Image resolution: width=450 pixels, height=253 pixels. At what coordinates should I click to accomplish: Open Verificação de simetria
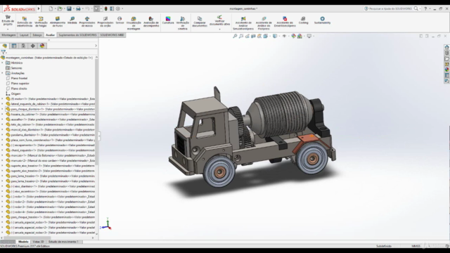tap(183, 23)
